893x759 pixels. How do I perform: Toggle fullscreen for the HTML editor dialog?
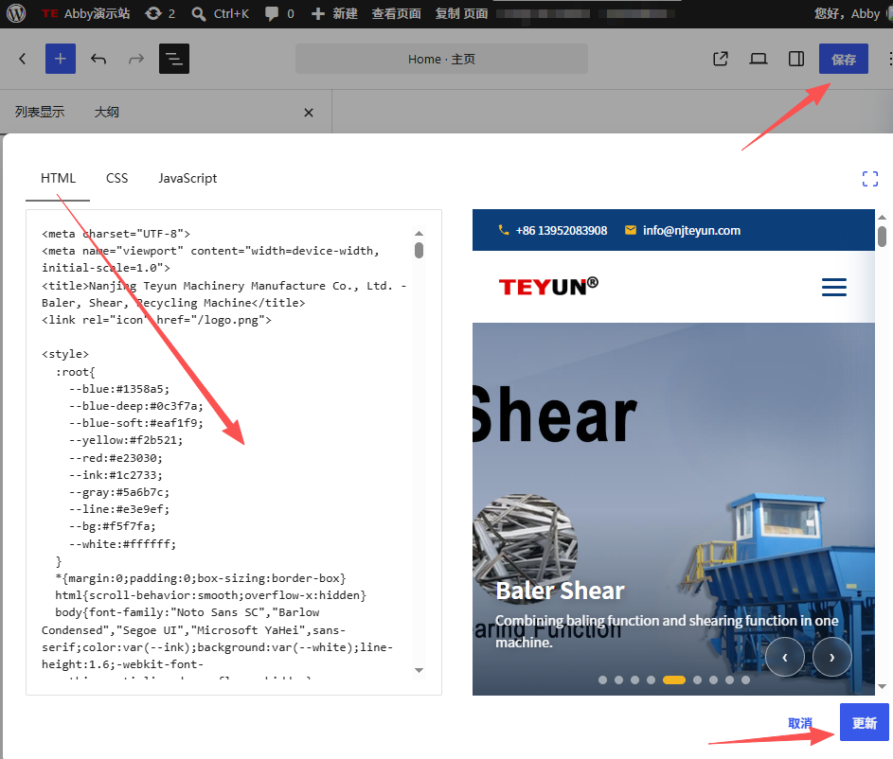(869, 179)
